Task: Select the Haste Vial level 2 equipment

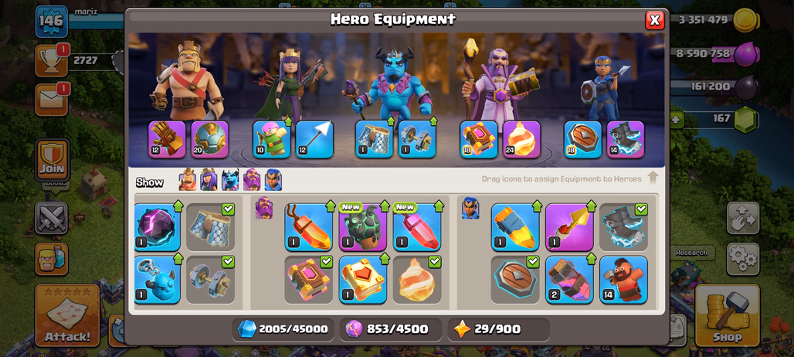Action: (570, 280)
